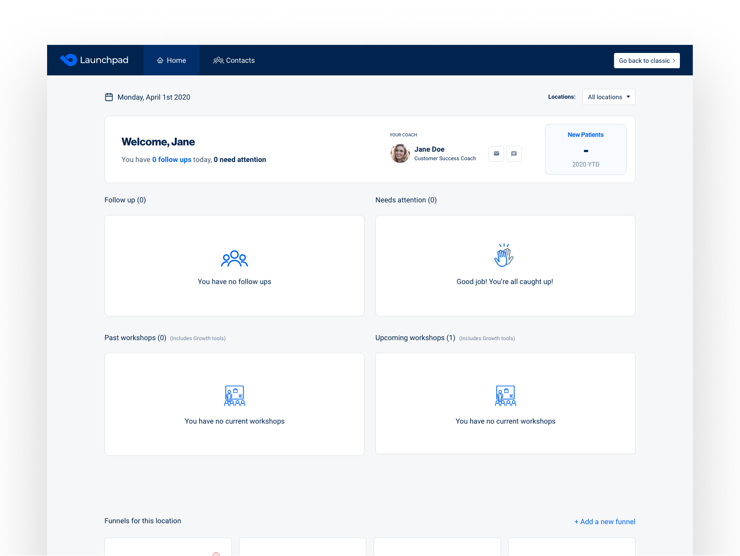
Task: Click the high-five hands icon
Action: coord(504,255)
